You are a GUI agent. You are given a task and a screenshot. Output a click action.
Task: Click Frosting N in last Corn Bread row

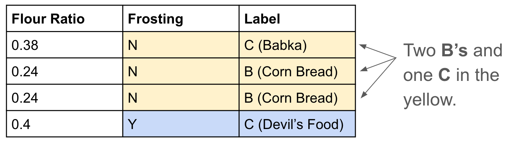[132, 98]
